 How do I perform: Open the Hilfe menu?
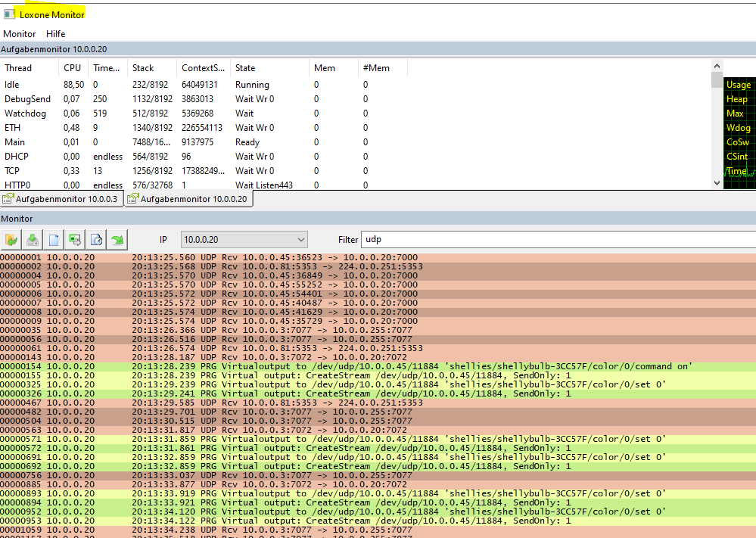coord(55,34)
